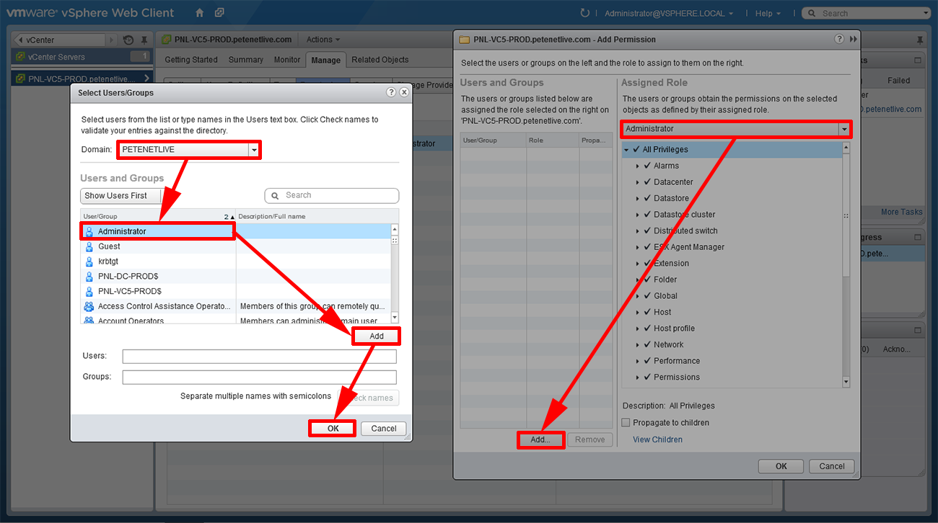
Task: Click OK in Select Users/Groups dialog
Action: tap(333, 428)
